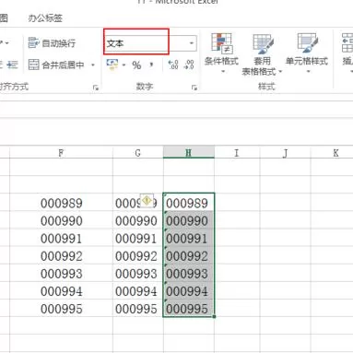Expand the accounting format dropdown arrow
The width and height of the screenshot is (353, 353).
124,65
